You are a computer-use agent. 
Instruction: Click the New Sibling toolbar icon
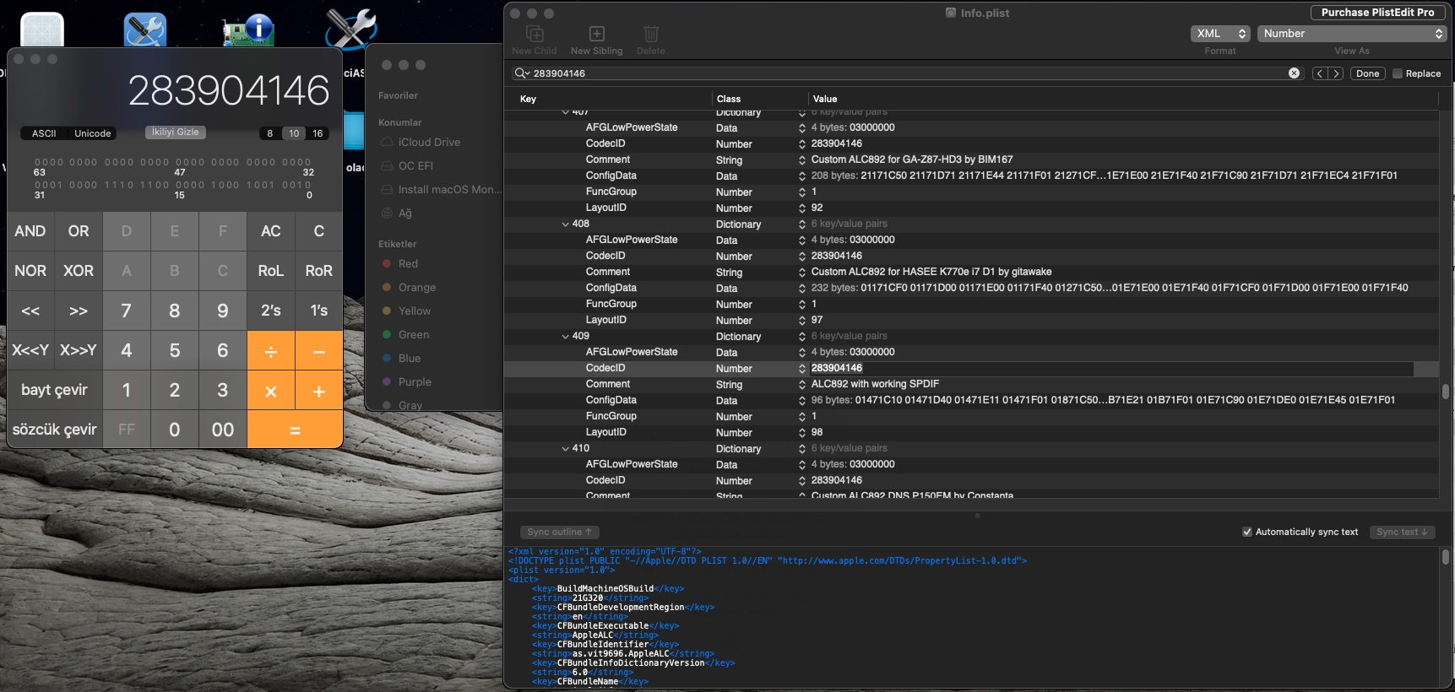click(596, 35)
